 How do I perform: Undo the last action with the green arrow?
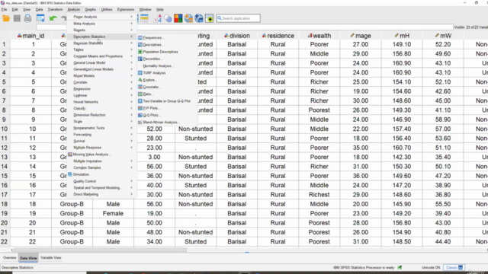tap(53, 18)
